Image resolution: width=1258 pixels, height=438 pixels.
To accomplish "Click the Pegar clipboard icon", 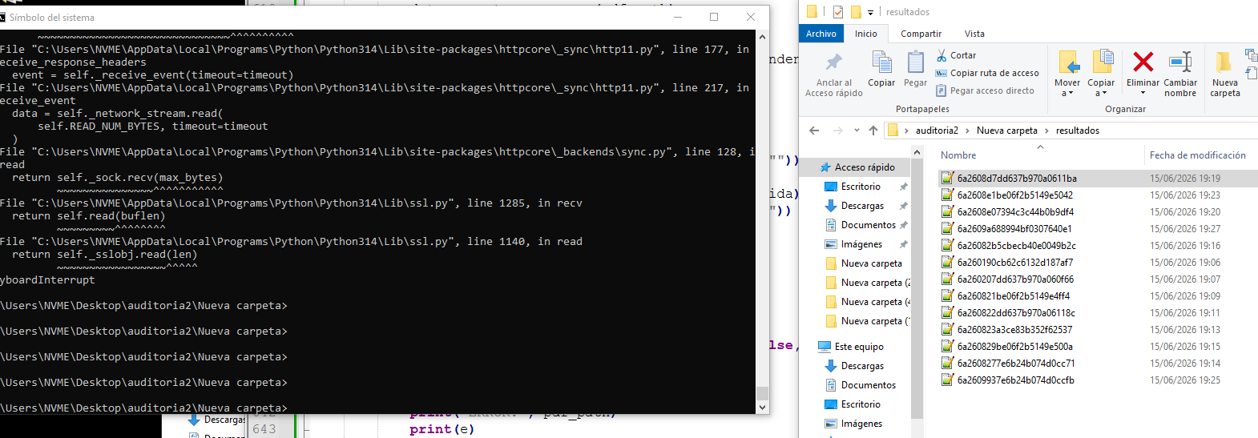I will pyautogui.click(x=915, y=62).
